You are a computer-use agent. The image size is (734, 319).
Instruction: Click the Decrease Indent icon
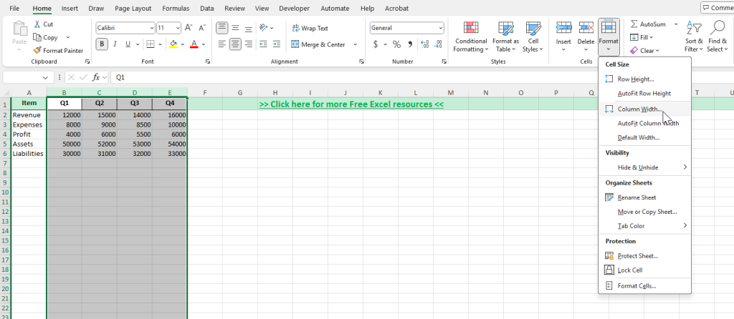(x=264, y=44)
